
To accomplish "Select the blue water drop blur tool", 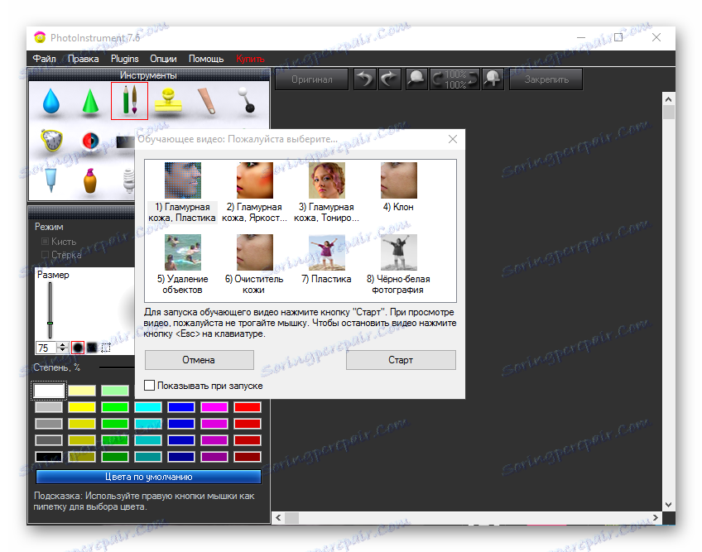I will click(x=51, y=101).
